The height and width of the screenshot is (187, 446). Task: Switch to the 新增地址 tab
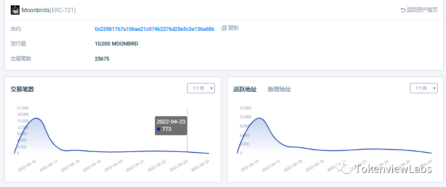279,89
